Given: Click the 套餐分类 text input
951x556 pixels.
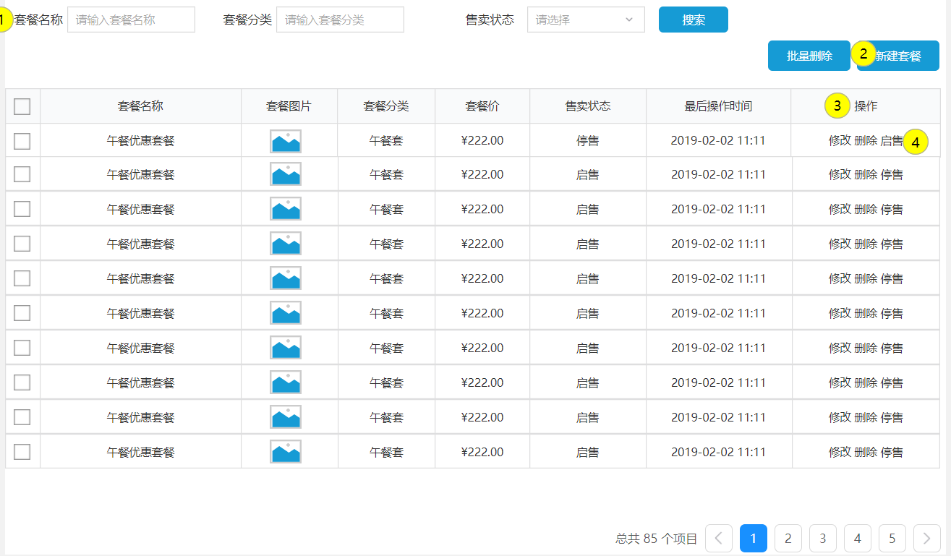Looking at the screenshot, I should (340, 20).
